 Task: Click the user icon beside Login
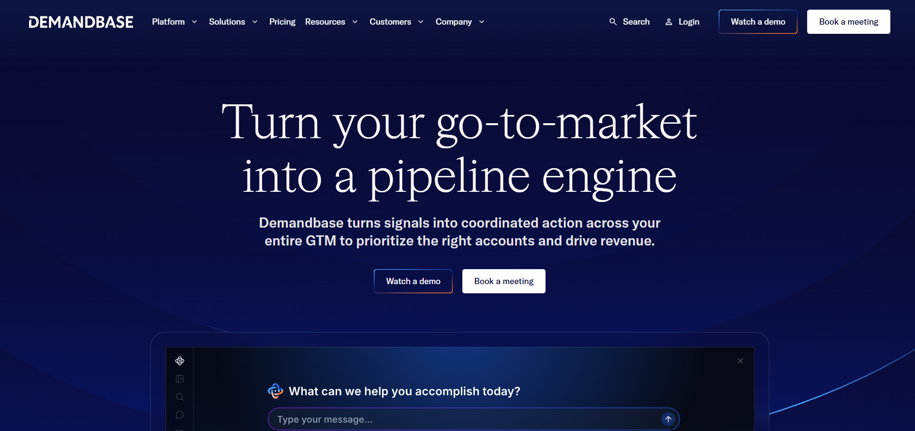[x=669, y=22]
